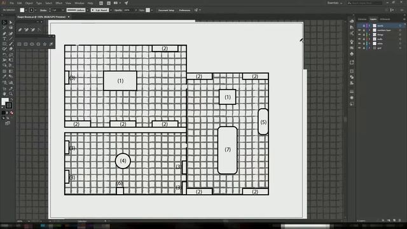The image size is (407, 229).
Task: Click the Document Setup button
Action: (x=166, y=10)
